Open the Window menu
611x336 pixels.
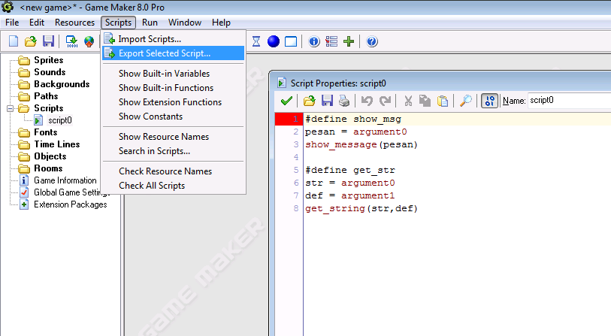(185, 23)
